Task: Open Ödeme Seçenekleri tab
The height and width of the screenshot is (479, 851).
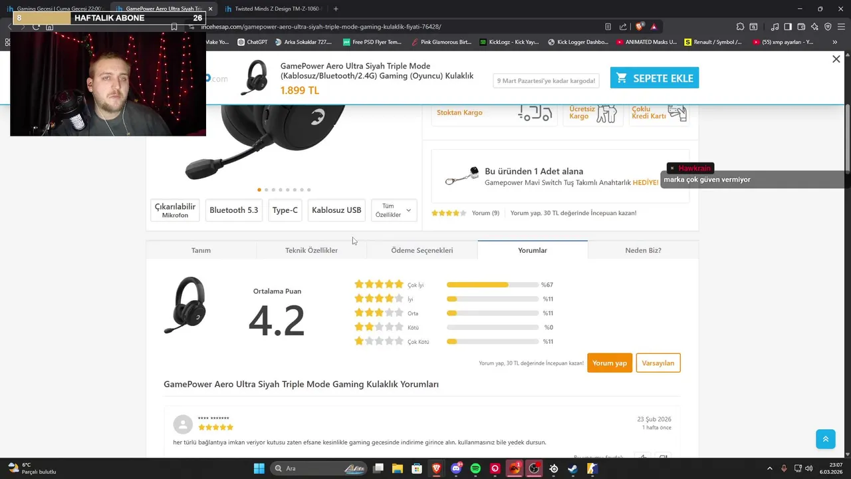Action: [x=422, y=250]
